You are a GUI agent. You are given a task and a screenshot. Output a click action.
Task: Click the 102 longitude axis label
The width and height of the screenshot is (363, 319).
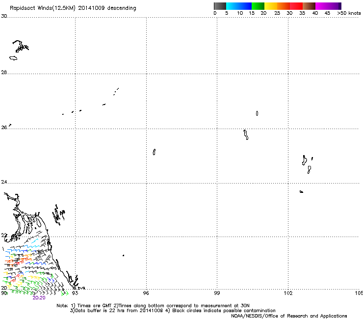[288, 293]
